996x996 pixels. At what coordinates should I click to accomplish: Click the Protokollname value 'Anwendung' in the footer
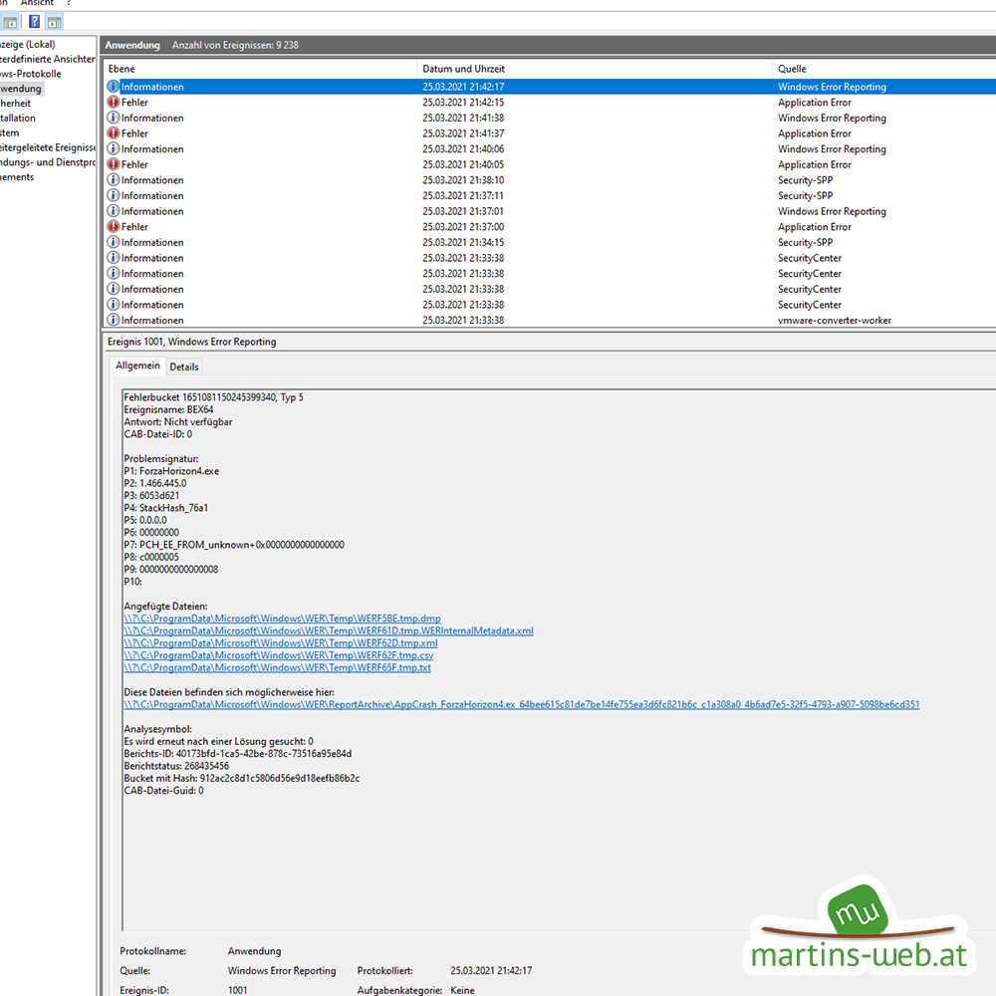[x=254, y=951]
